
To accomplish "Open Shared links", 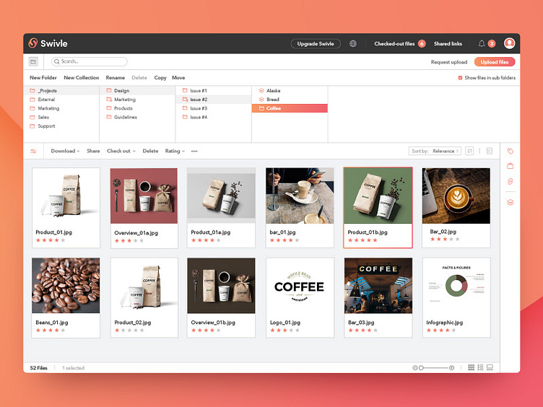I will [448, 43].
